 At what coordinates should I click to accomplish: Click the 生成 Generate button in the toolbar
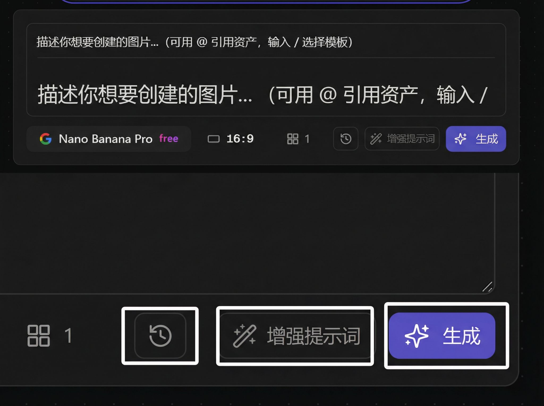pyautogui.click(x=476, y=139)
